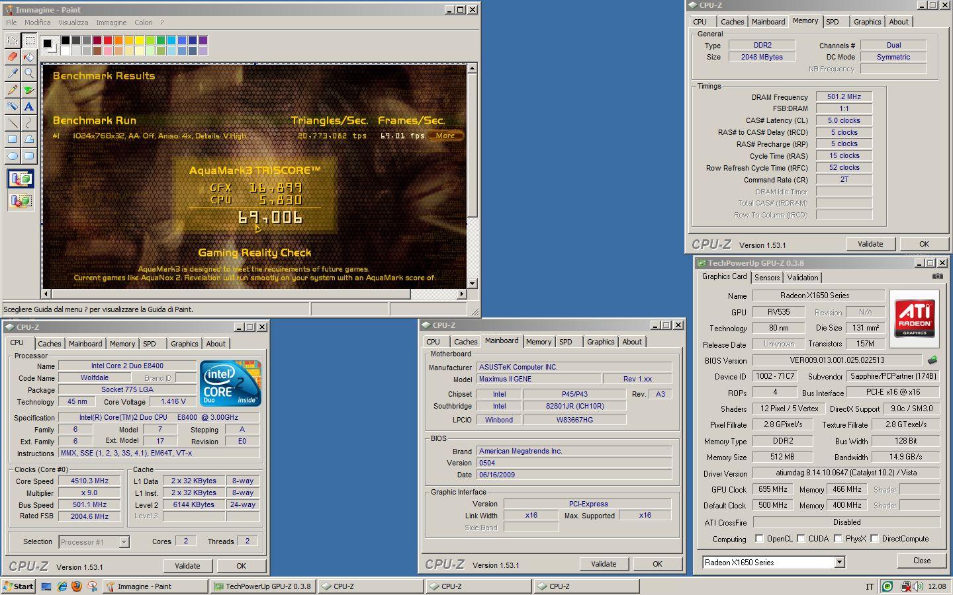
Task: Open the Start menu
Action: pyautogui.click(x=19, y=586)
